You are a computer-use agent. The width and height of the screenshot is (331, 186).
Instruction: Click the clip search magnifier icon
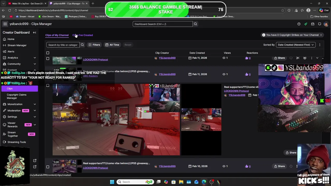tap(82, 45)
